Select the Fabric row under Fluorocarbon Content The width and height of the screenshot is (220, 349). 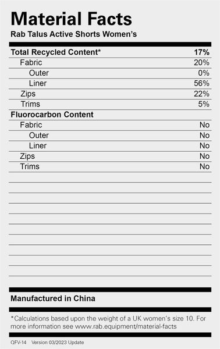tap(110, 125)
